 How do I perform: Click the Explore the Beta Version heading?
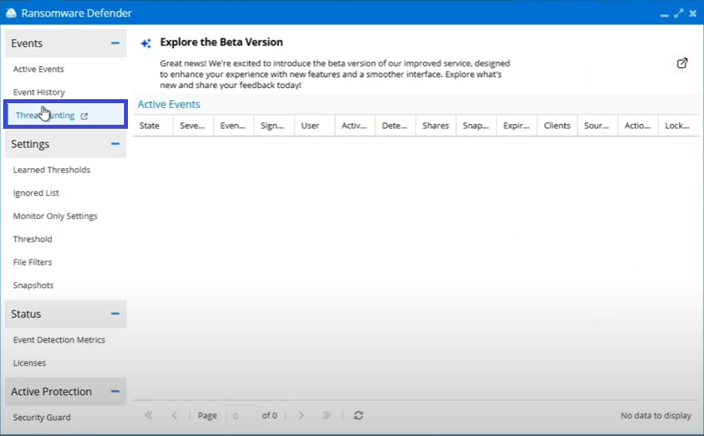(x=222, y=42)
